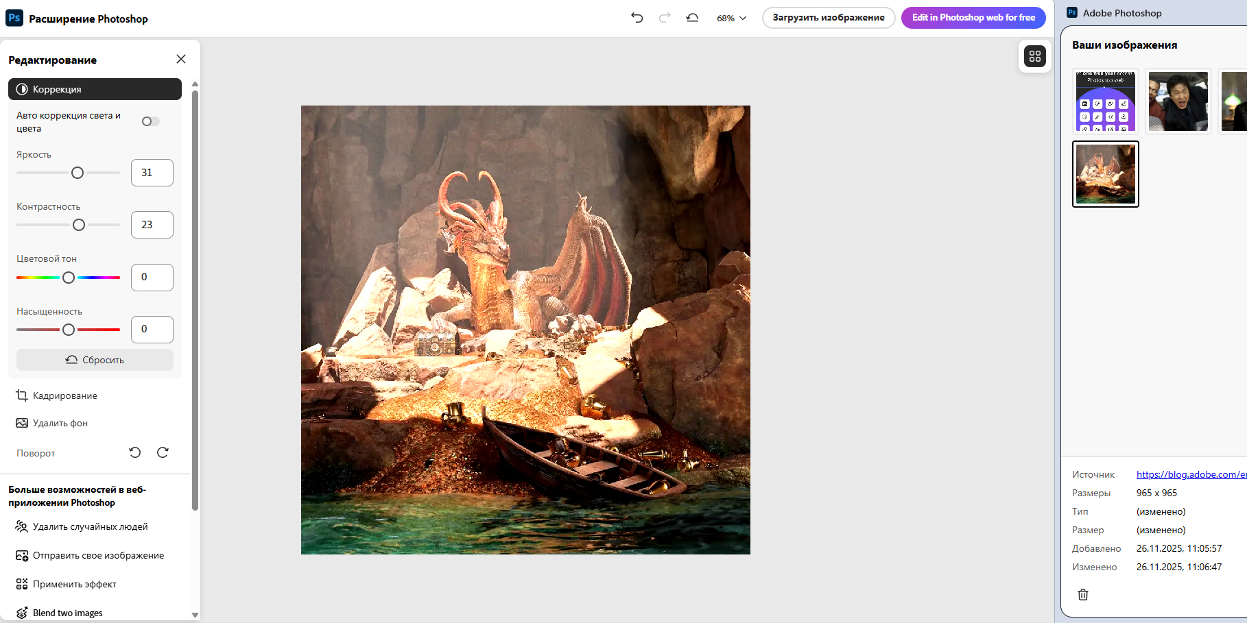1247x623 pixels.
Task: Rotate image clockwise
Action: pyautogui.click(x=163, y=452)
